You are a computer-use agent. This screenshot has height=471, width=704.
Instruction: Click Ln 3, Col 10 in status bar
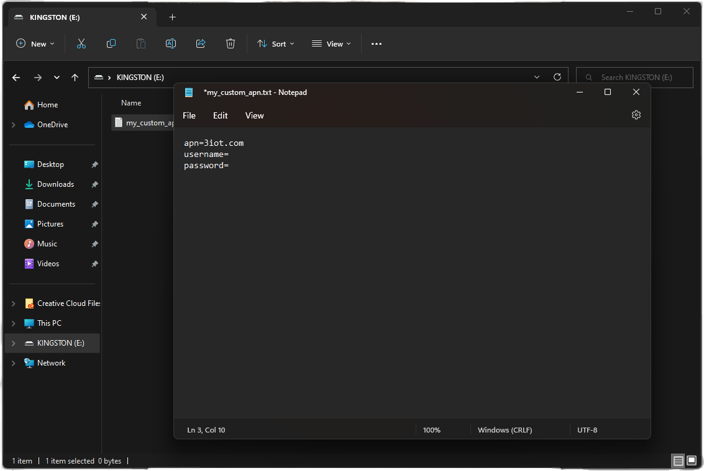coord(206,430)
